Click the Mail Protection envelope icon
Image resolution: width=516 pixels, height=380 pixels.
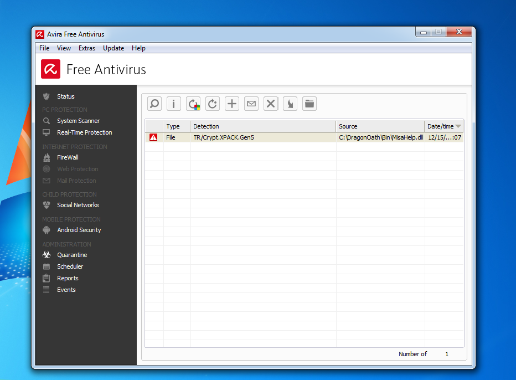pos(47,181)
